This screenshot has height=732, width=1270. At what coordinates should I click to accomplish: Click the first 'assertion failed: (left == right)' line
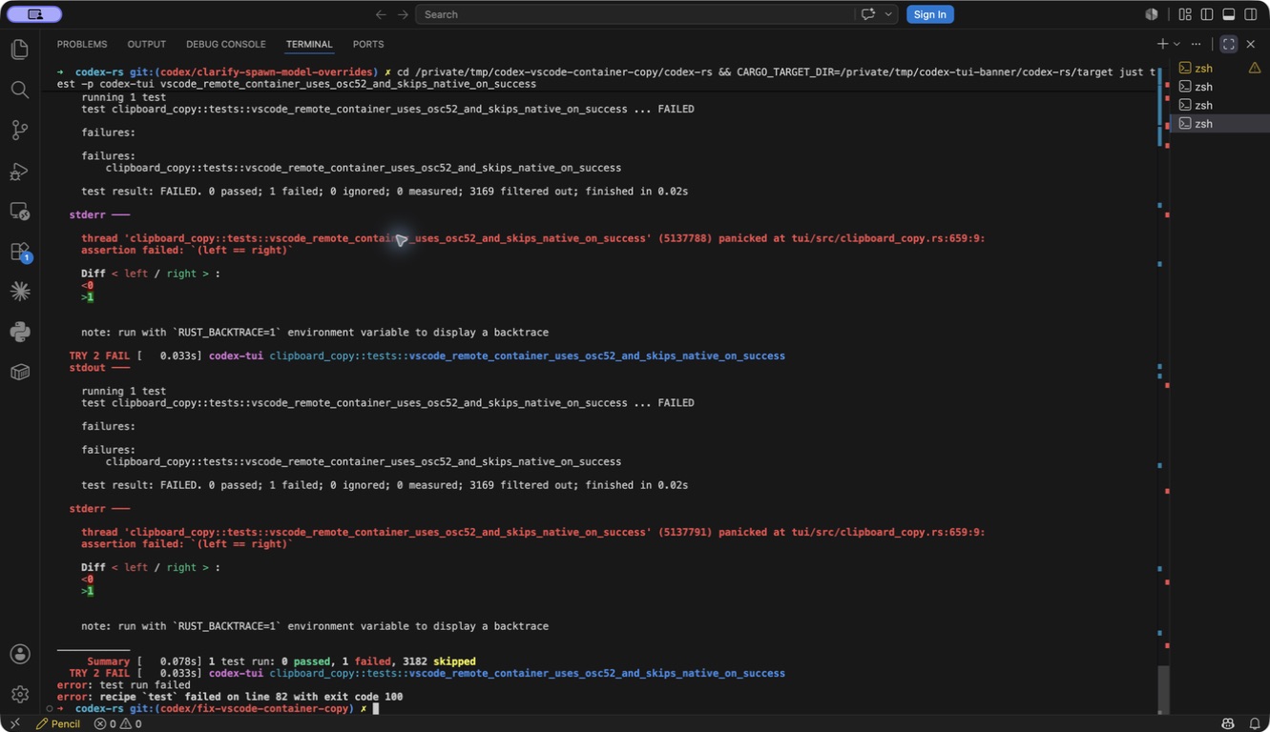[x=187, y=250]
